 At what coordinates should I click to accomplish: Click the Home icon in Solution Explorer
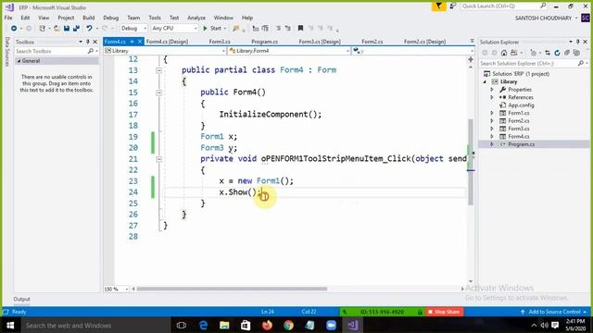coord(504,53)
